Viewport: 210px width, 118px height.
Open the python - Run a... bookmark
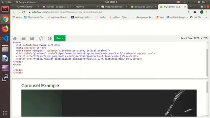[58, 17]
